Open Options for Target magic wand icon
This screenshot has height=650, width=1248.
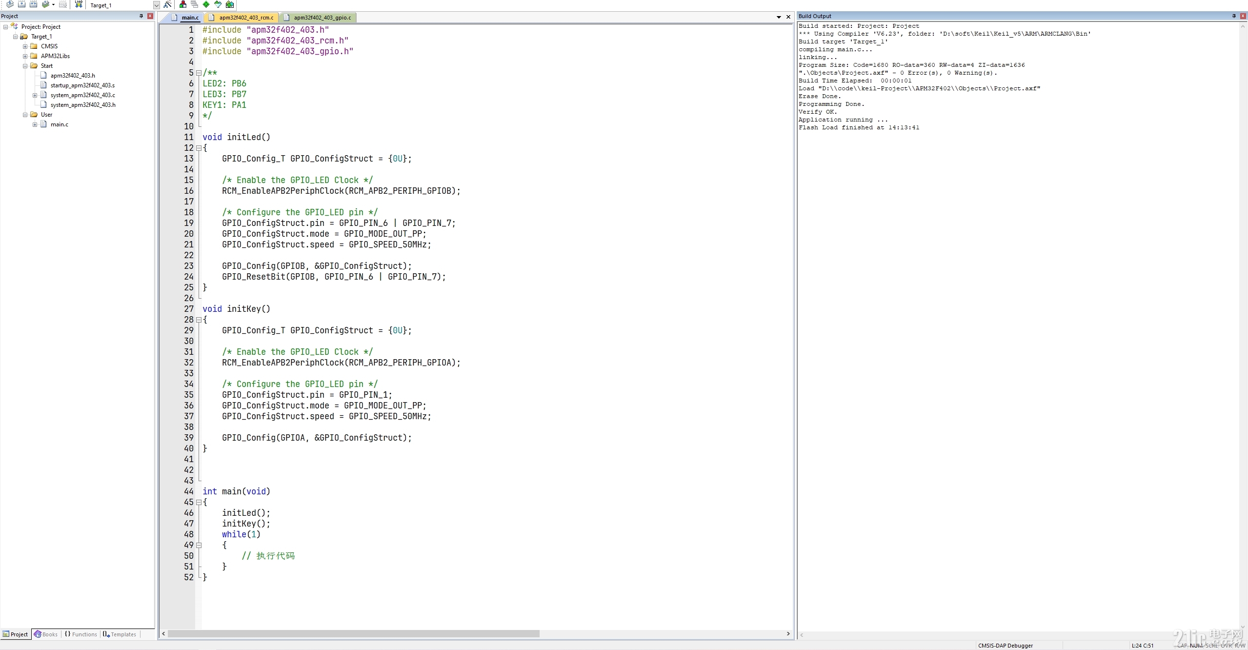[168, 4]
